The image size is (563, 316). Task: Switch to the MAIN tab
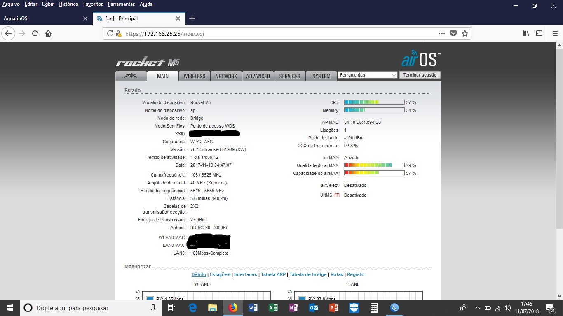[x=163, y=76]
